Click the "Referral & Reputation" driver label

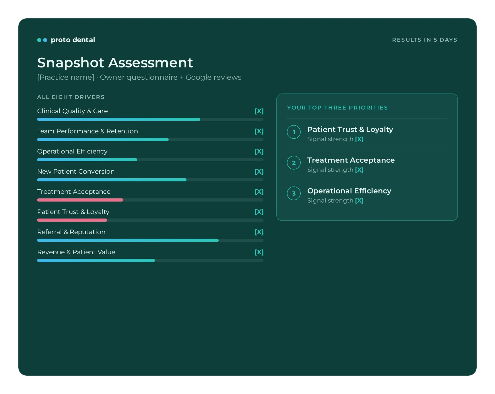coord(71,232)
